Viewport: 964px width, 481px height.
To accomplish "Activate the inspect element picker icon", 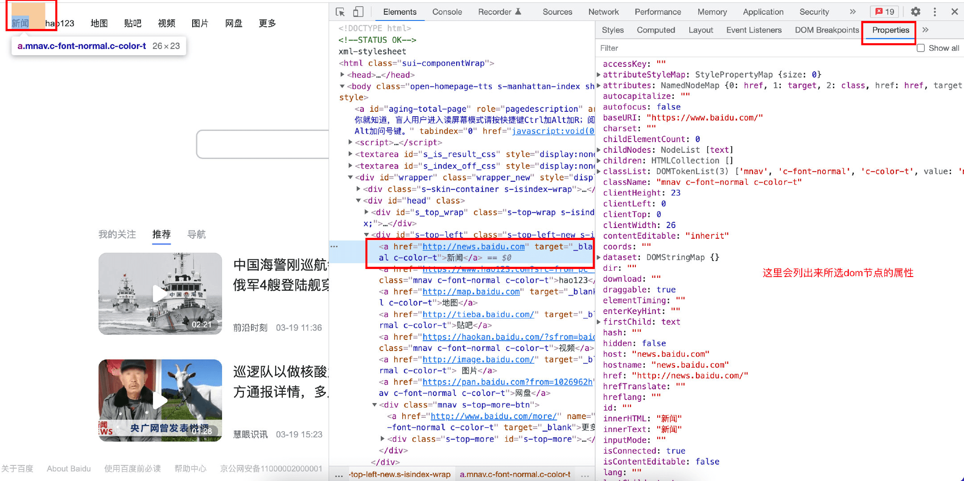I will [340, 12].
